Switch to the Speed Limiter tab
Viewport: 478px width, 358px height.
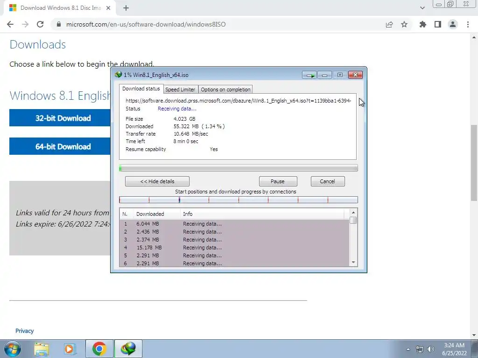click(180, 89)
